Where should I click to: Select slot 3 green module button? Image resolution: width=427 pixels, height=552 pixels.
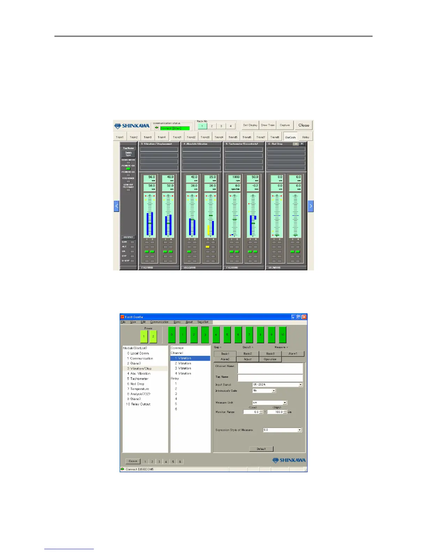[205, 335]
